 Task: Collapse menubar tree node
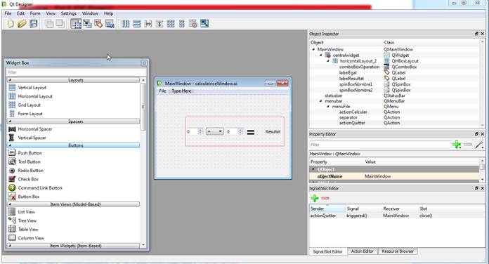point(320,101)
